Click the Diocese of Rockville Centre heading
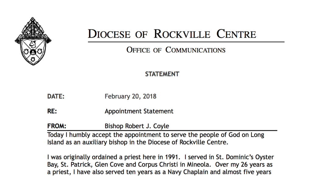Image resolution: width=325 pixels, height=176 pixels. tap(172, 34)
